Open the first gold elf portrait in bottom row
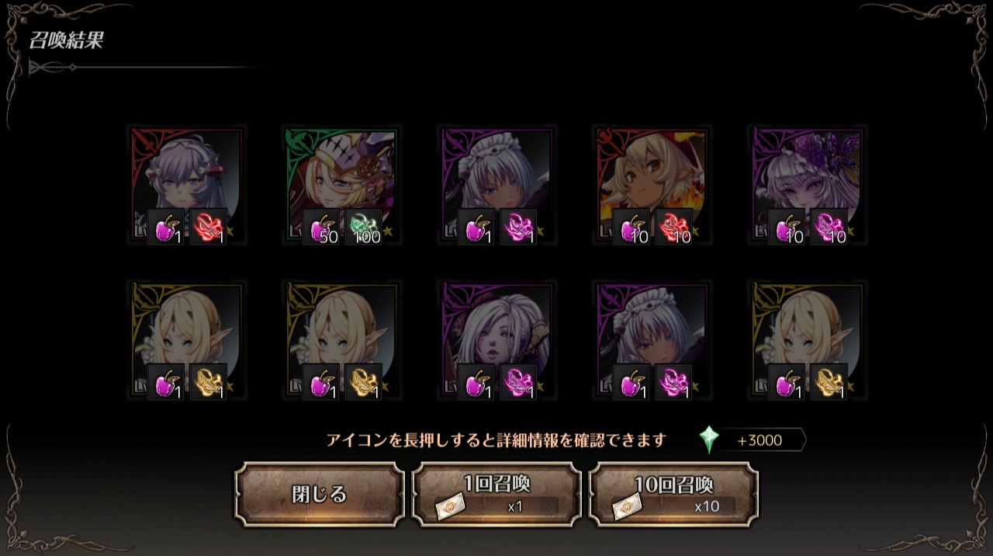Viewport: 993px width, 556px height. tap(187, 341)
